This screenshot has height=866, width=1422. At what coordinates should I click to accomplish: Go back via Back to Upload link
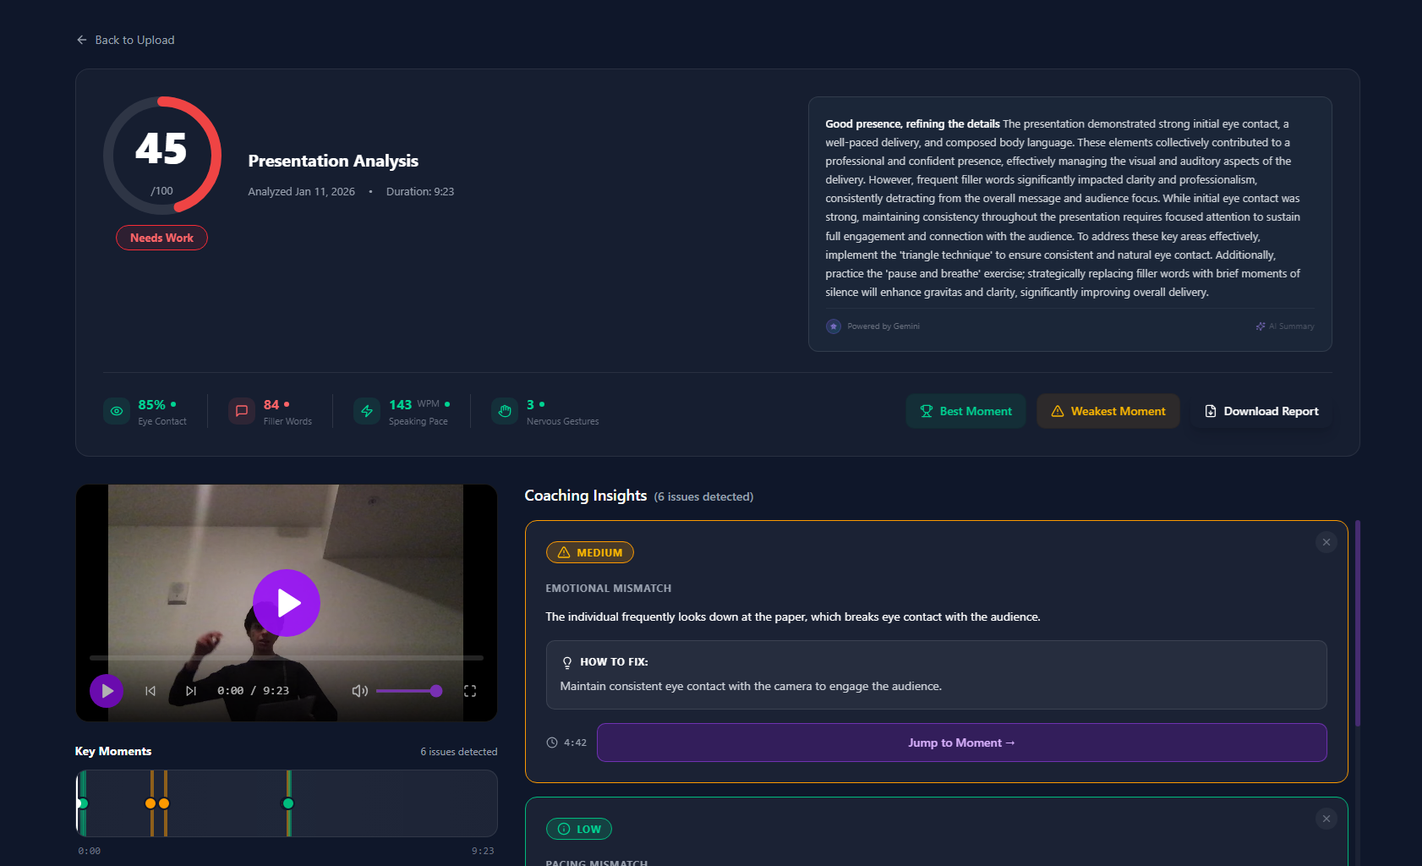click(125, 40)
